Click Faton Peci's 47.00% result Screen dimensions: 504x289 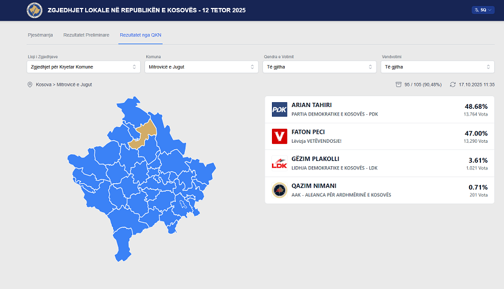[476, 133]
